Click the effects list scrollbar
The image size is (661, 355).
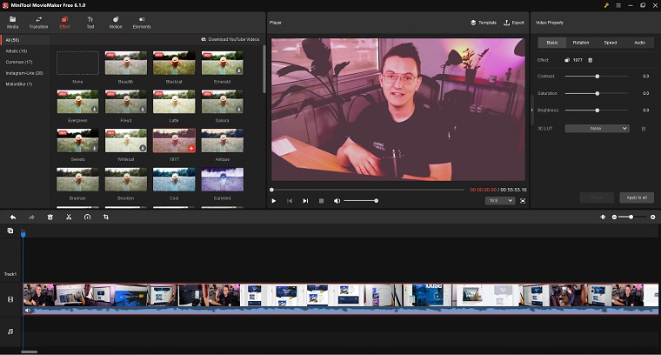point(264,70)
